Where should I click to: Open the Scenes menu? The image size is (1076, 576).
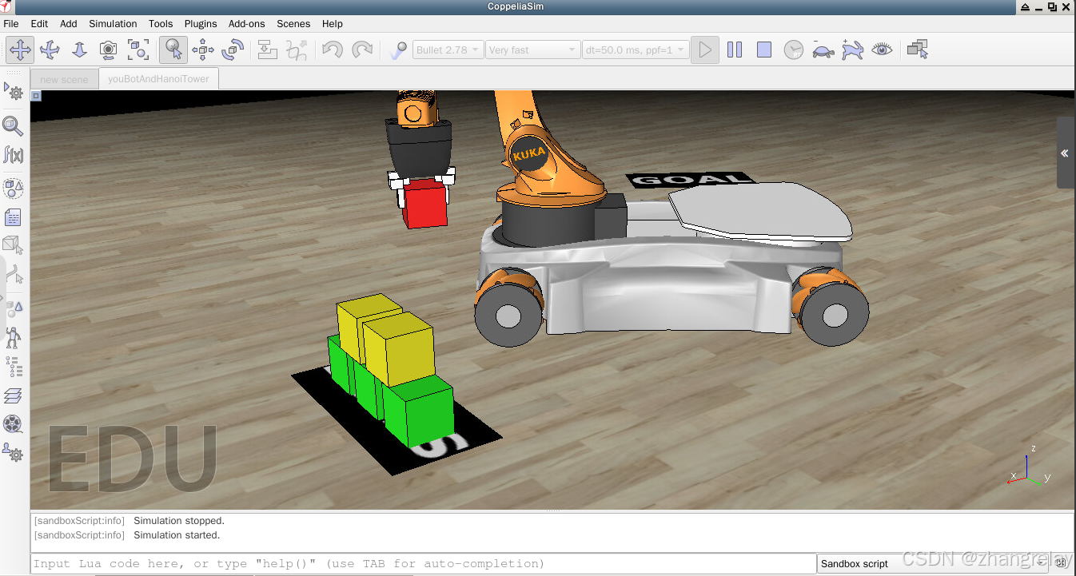pos(293,23)
